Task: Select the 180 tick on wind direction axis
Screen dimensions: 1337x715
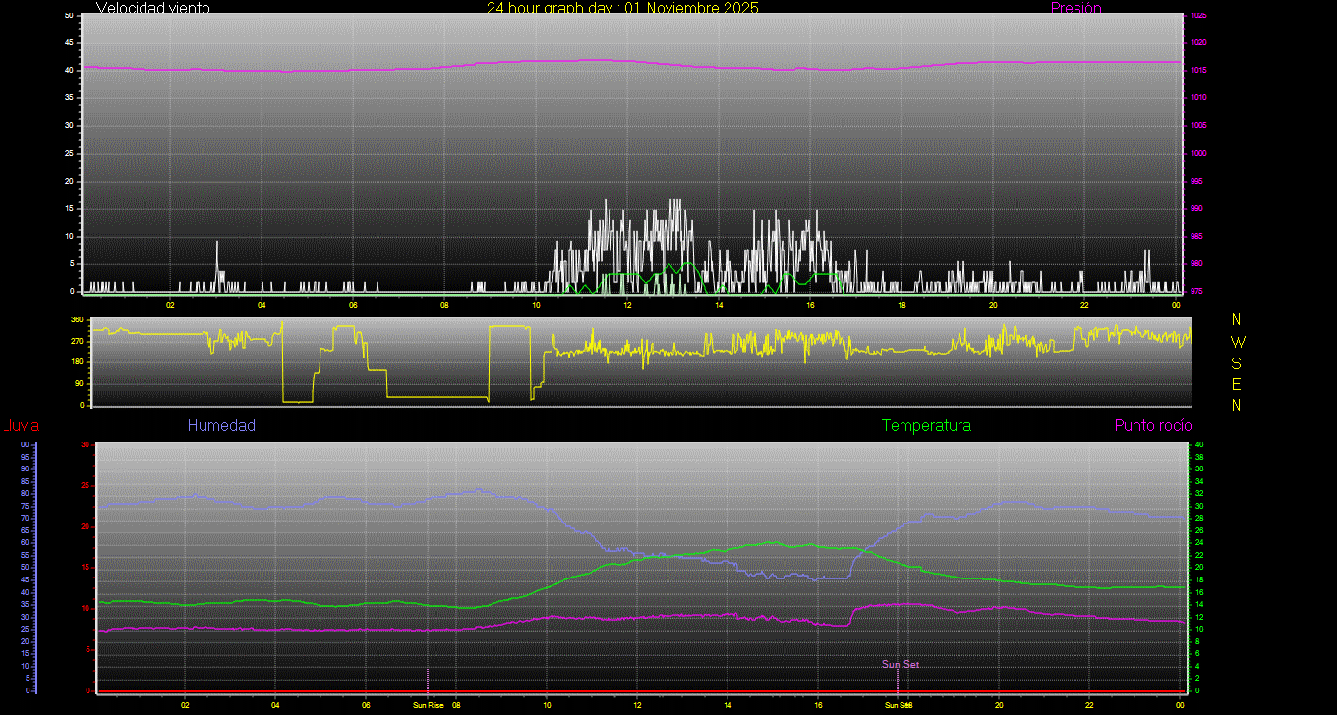Action: coord(77,362)
